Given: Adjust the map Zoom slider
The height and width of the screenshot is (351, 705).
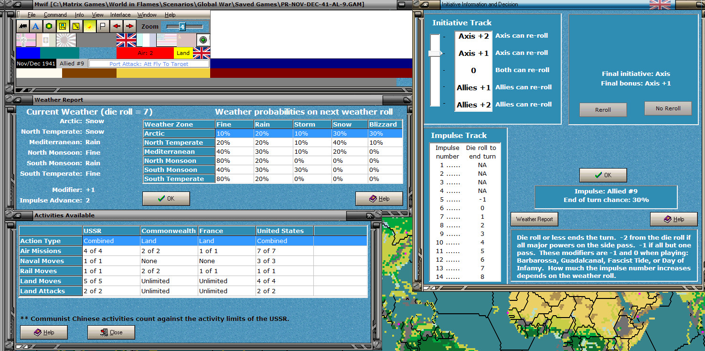Looking at the screenshot, I should click(182, 26).
